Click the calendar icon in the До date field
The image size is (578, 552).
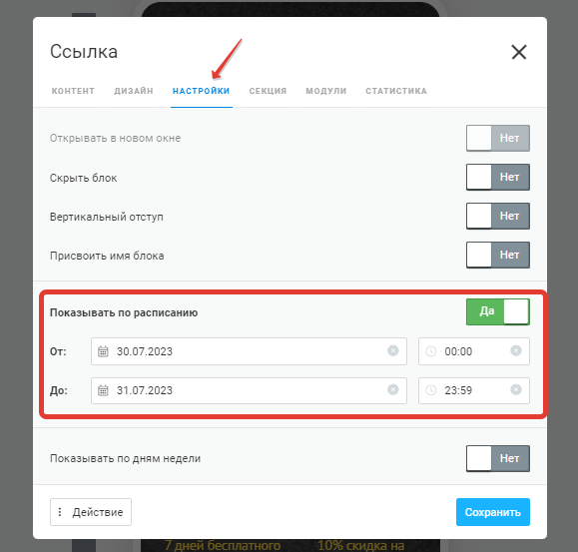click(103, 390)
